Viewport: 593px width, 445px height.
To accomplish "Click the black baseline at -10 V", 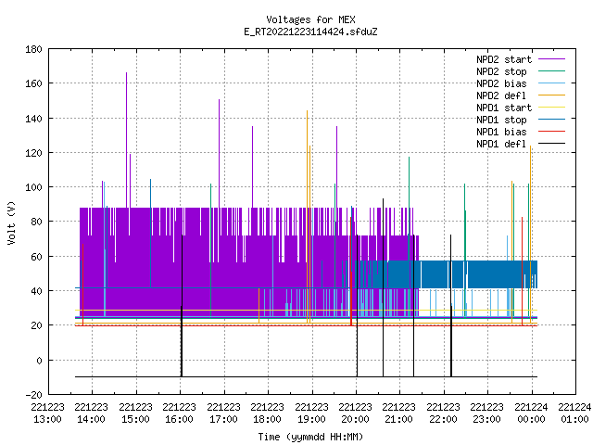I will point(306,376).
